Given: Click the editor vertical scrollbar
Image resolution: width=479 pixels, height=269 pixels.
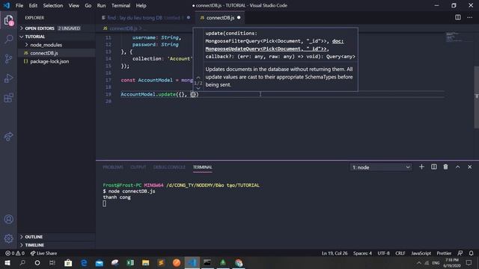Looking at the screenshot, I should [x=476, y=97].
